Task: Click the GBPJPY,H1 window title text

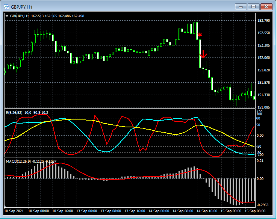Action: pyautogui.click(x=21, y=7)
